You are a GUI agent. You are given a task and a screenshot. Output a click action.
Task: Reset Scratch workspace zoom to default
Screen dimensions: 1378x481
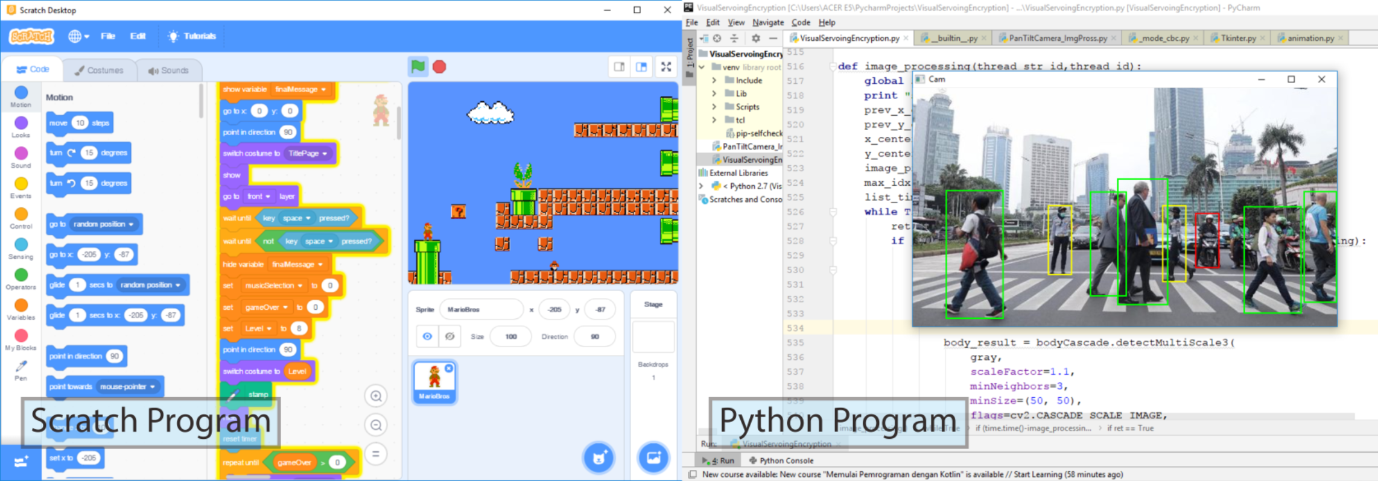376,454
